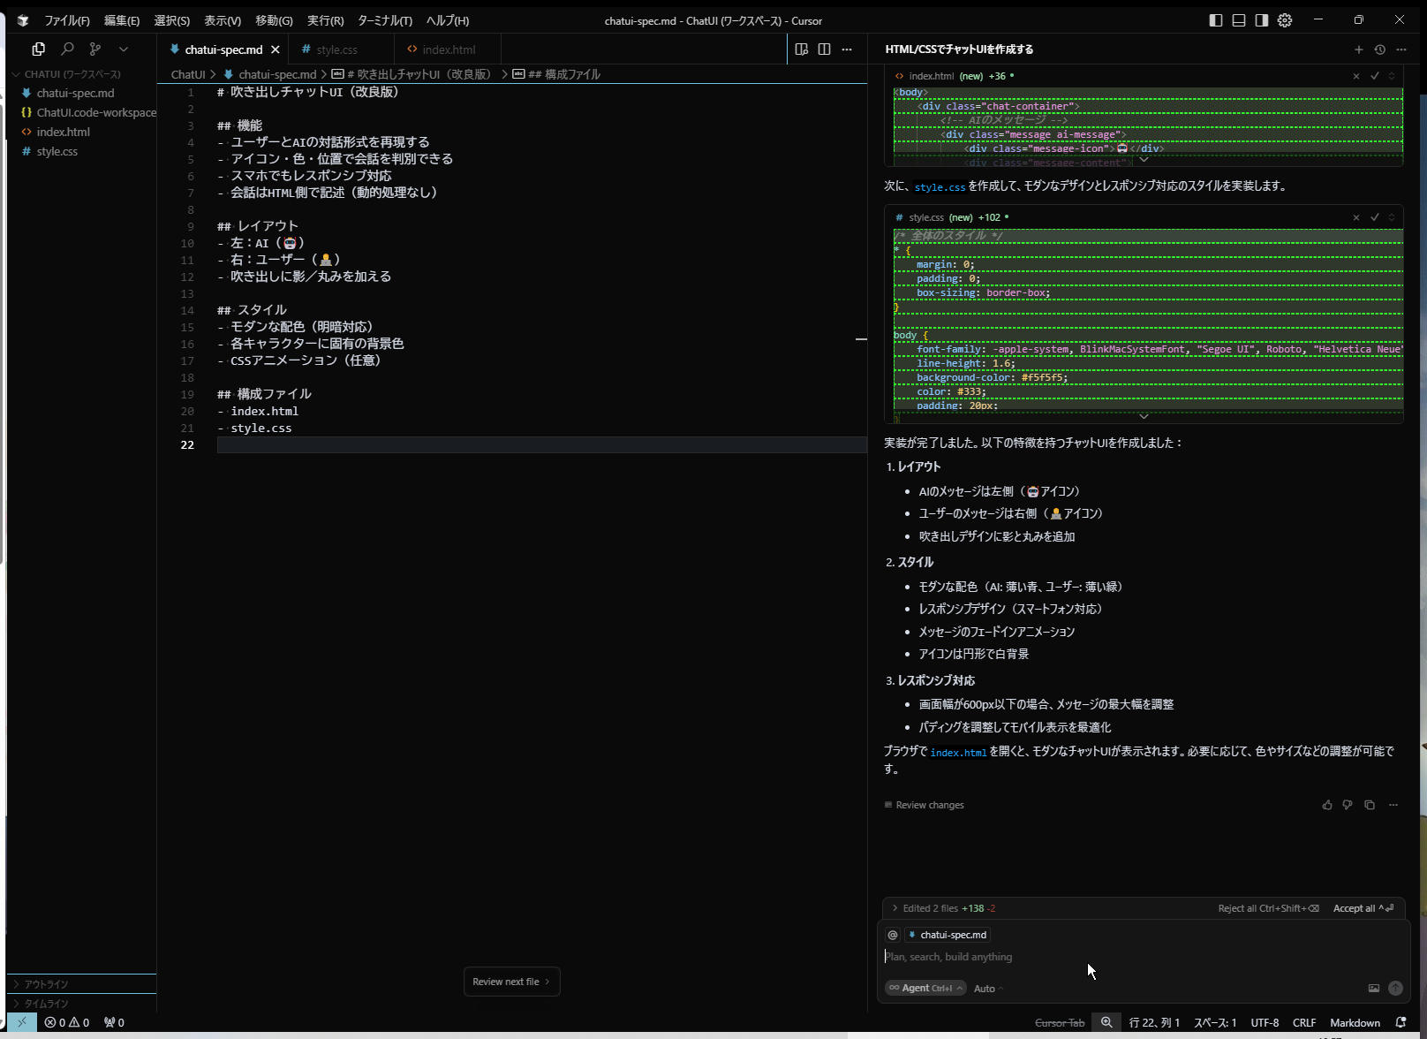Toggle the AI pane layout button
The width and height of the screenshot is (1427, 1039).
[1262, 20]
